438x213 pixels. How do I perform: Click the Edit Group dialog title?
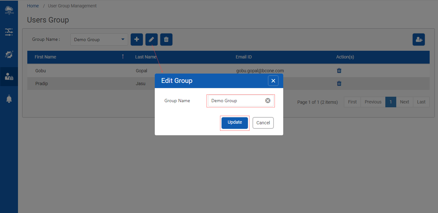[x=177, y=81]
